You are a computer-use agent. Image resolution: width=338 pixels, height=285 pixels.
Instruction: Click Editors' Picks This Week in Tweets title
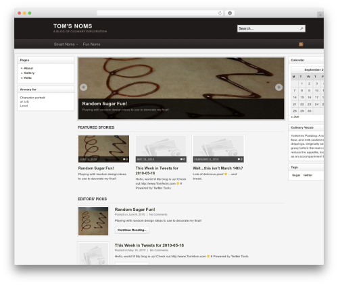point(149,245)
